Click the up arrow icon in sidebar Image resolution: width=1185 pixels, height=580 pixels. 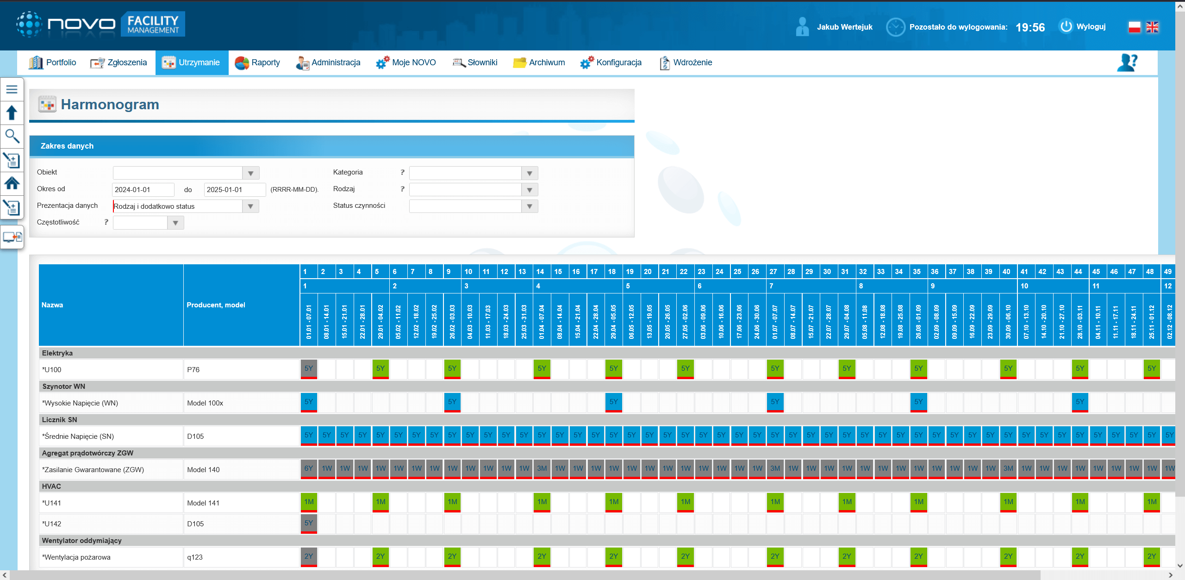pos(12,112)
